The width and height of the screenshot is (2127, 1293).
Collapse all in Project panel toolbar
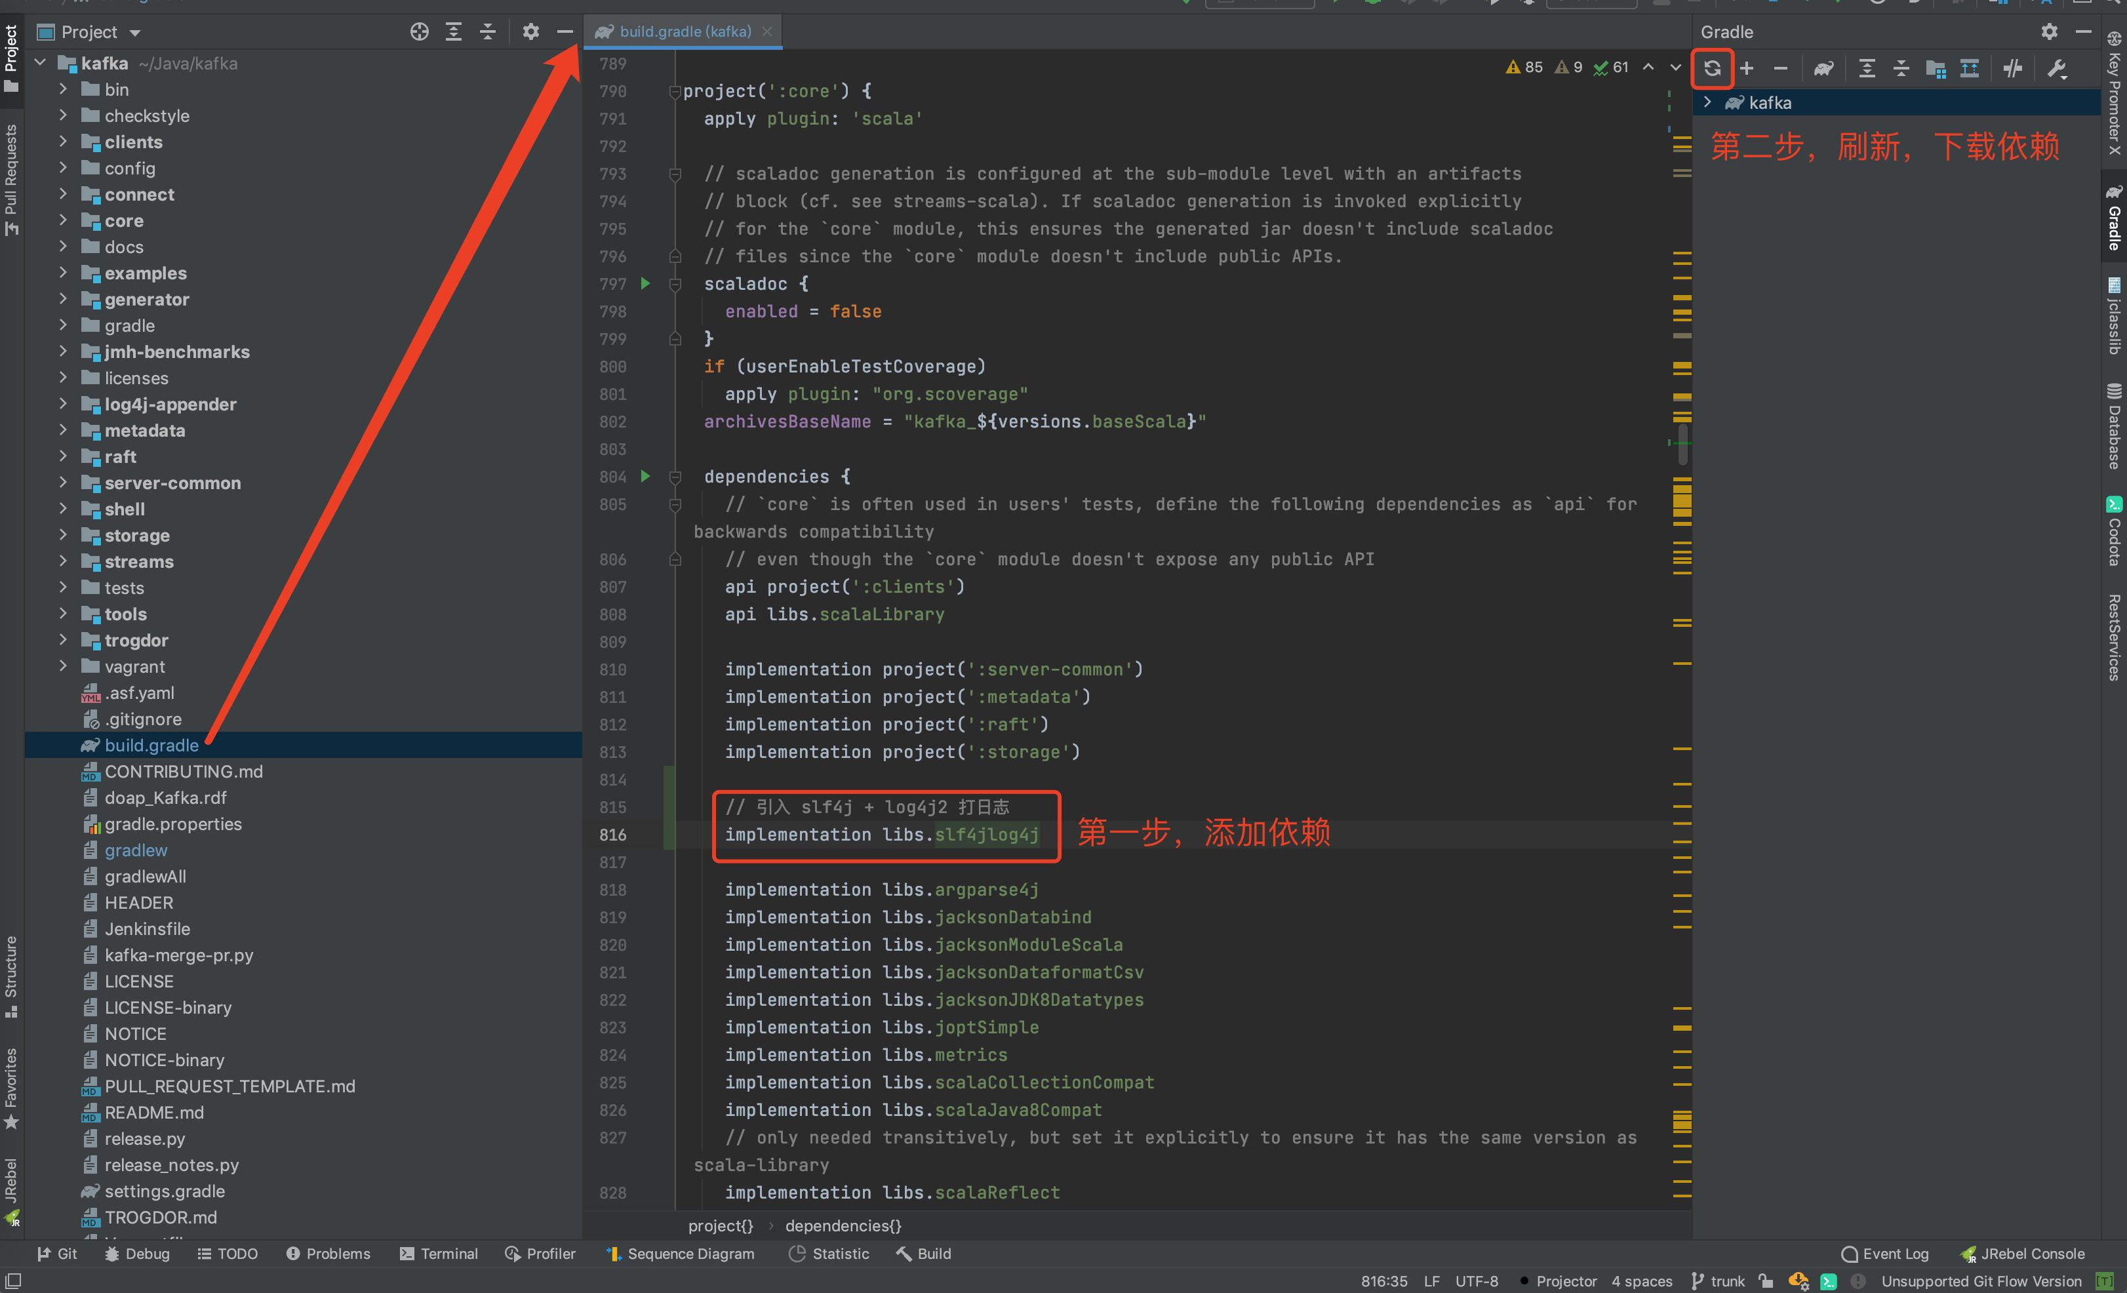click(x=488, y=32)
